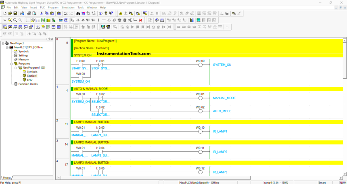Close the project workspace panel

click(51, 39)
